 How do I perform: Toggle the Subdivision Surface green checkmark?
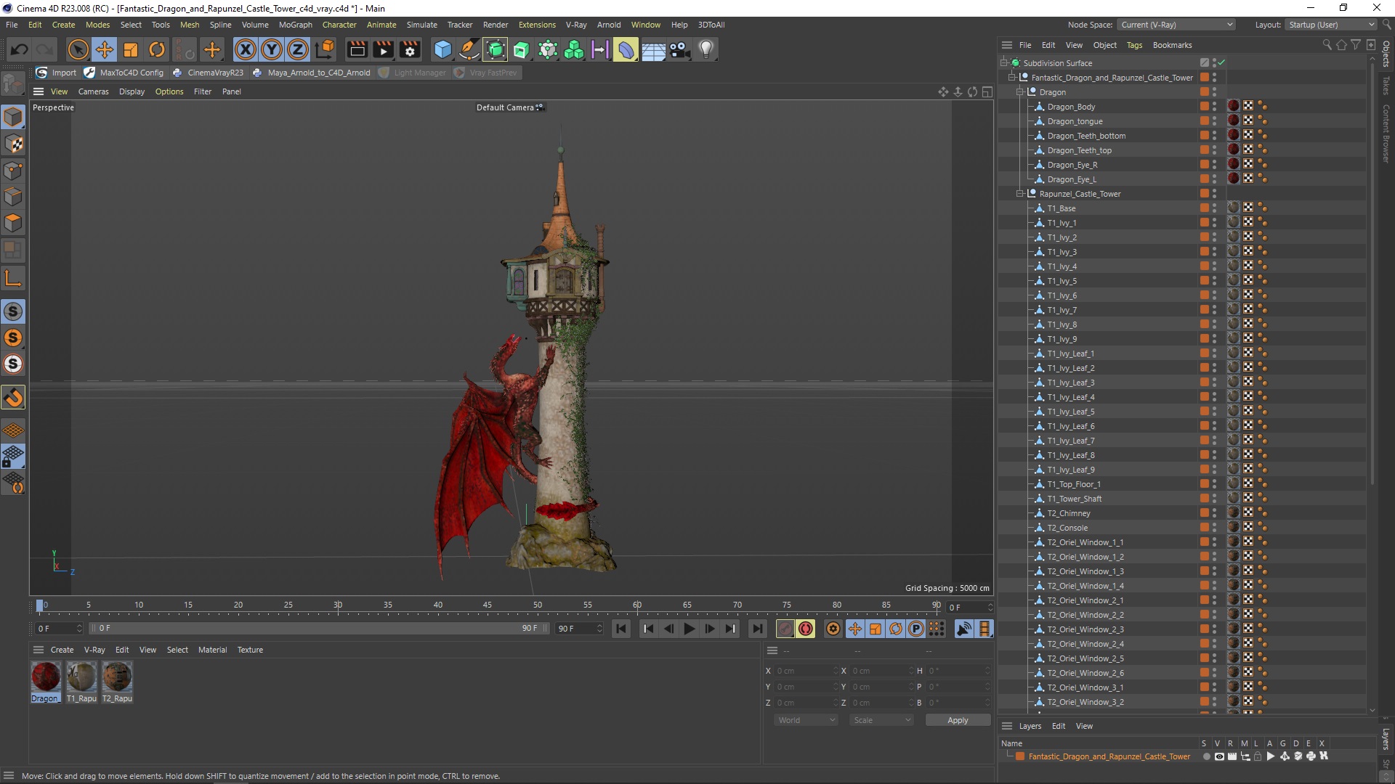coord(1221,62)
